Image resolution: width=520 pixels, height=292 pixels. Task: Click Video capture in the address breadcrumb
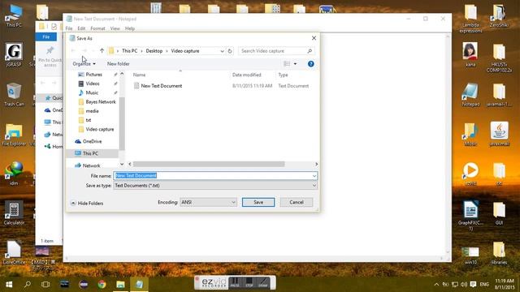tap(185, 51)
